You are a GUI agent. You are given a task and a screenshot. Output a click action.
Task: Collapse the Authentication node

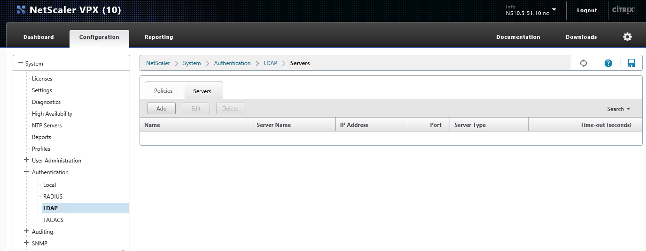pos(26,172)
